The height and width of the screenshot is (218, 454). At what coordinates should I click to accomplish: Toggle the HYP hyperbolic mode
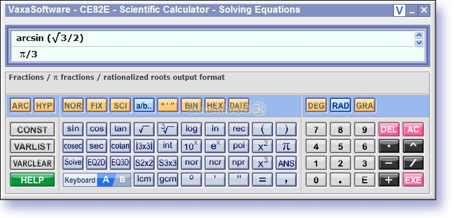point(44,105)
